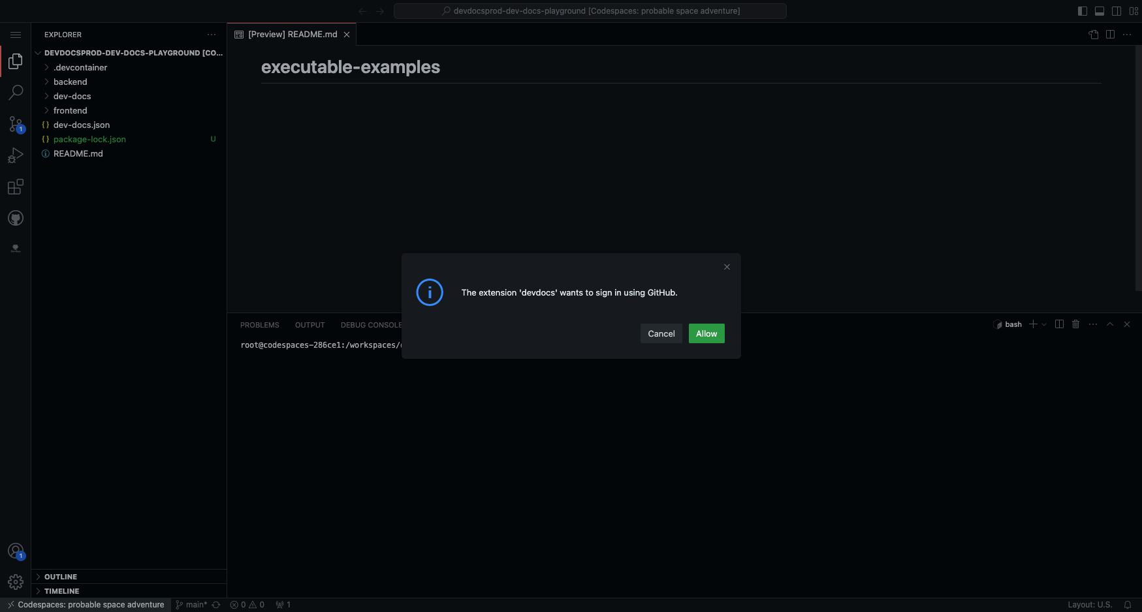This screenshot has height=612, width=1142.
Task: Toggle the bottom panel layout button
Action: [x=1100, y=11]
